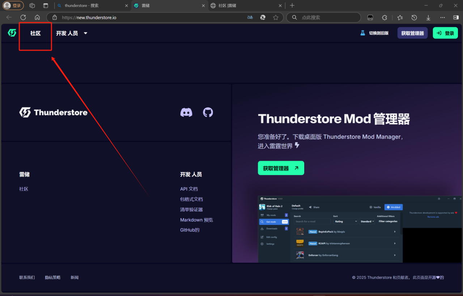Open the 社区 footer link under 雷储

[24, 189]
